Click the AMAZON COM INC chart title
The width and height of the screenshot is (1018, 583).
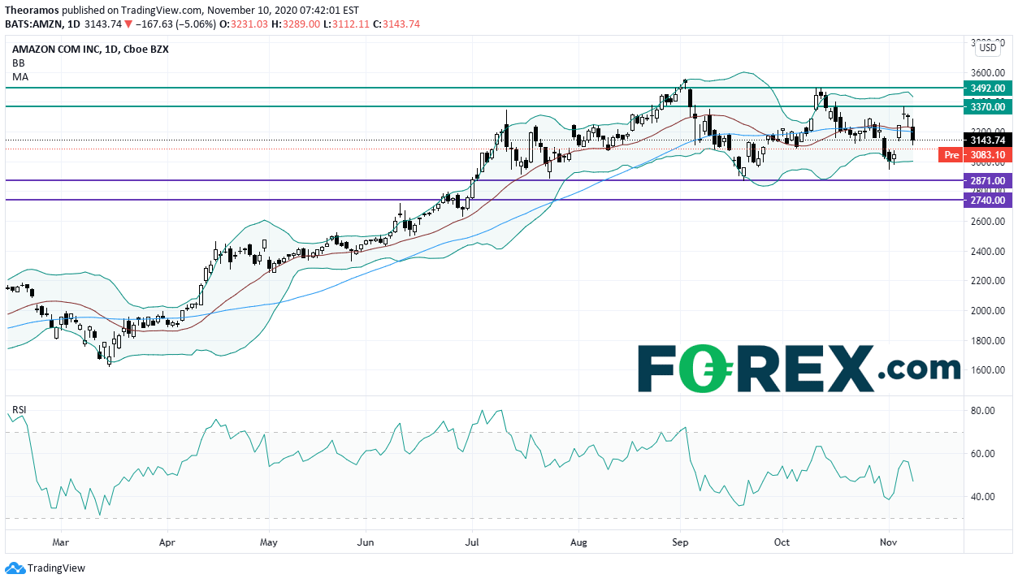coord(55,48)
